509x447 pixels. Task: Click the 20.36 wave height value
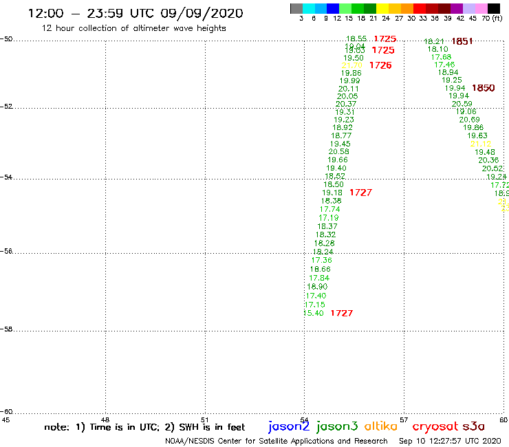tap(488, 160)
